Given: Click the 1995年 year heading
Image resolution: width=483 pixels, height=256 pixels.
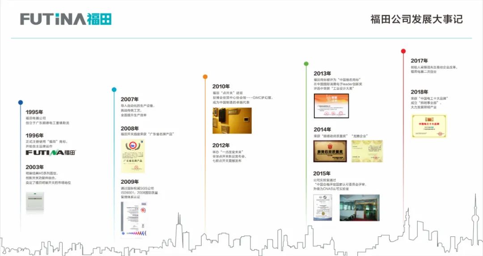Looking at the screenshot, I should click(34, 112).
